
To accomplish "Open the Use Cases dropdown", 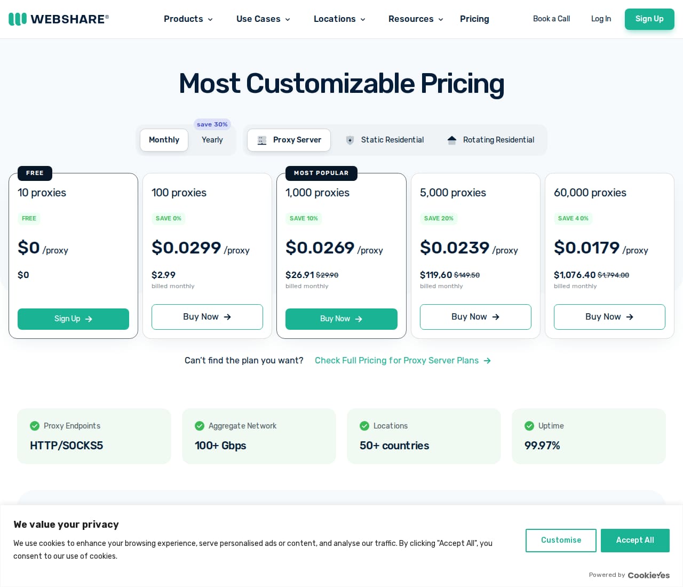I will click(x=263, y=19).
